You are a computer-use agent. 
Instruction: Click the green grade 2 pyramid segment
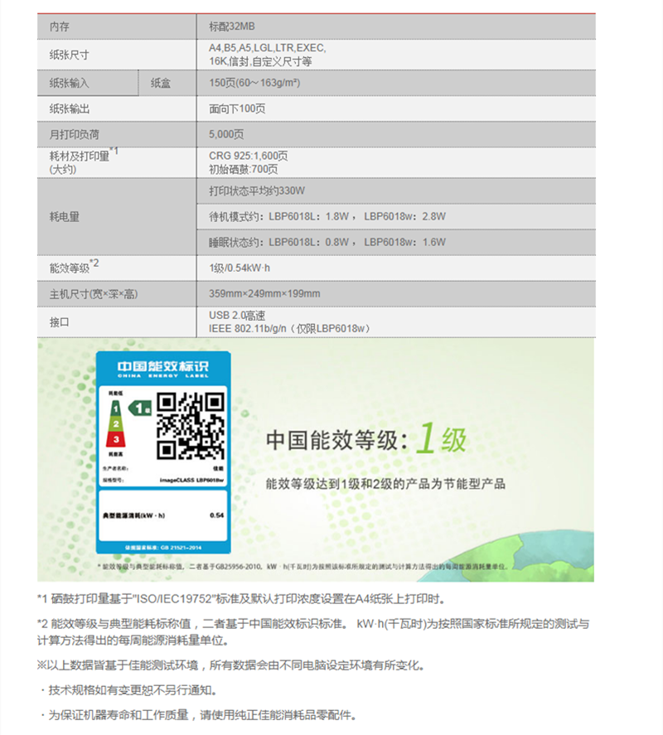click(116, 423)
